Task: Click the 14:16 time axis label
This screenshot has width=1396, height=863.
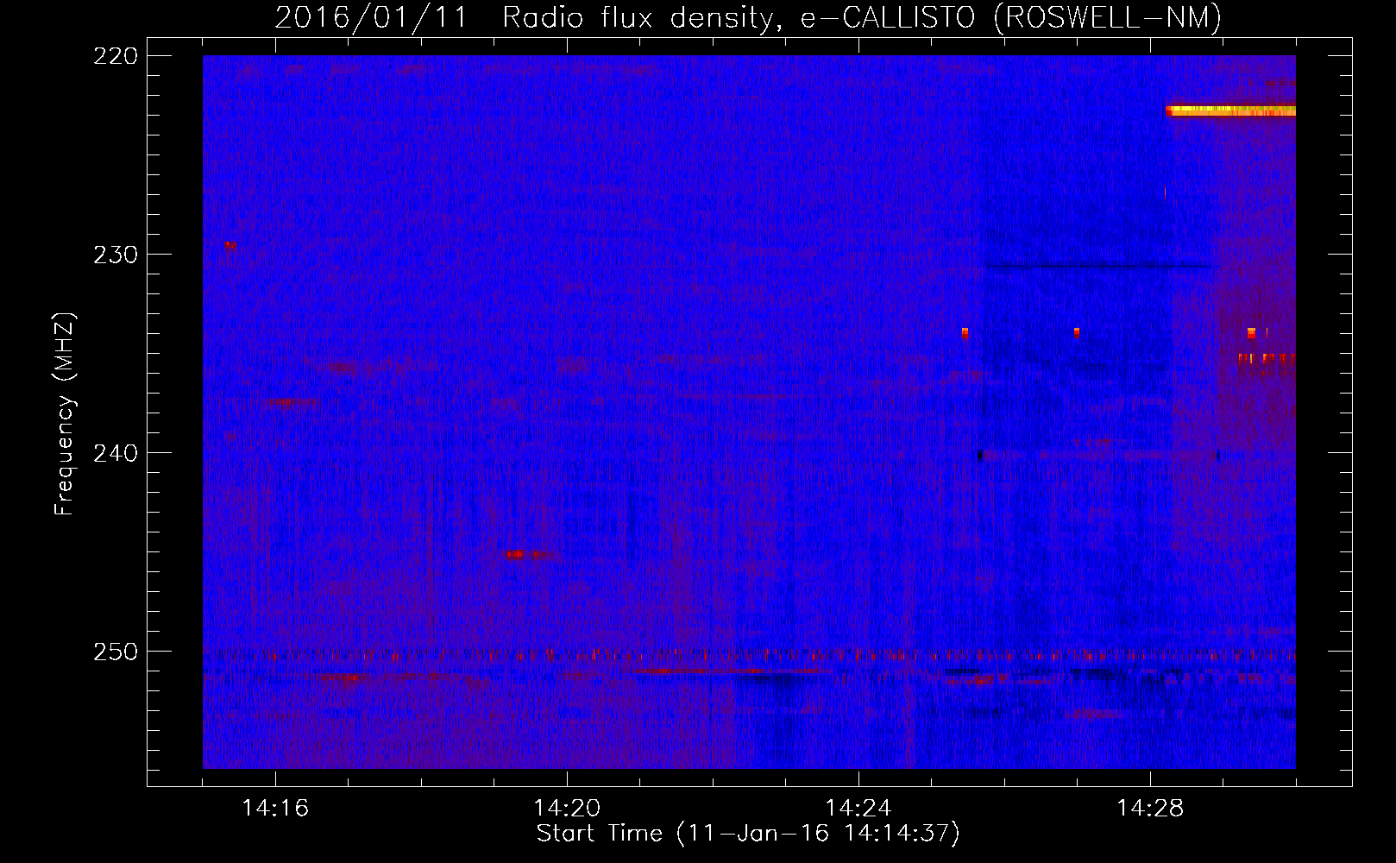Action: (275, 808)
